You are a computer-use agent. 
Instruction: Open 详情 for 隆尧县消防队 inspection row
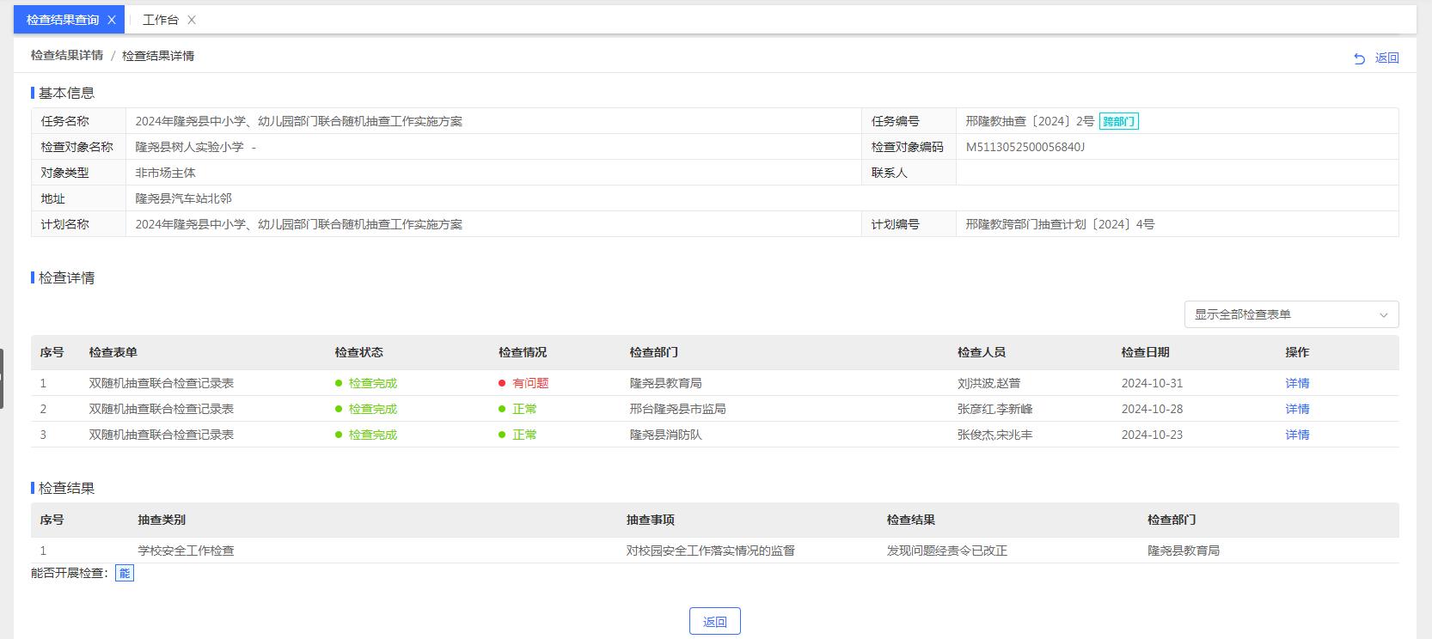[x=1296, y=435]
